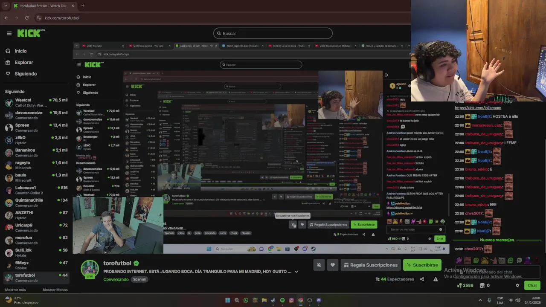Click the kick.com/loiizepam chat link
The image size is (546, 307).
(x=478, y=108)
